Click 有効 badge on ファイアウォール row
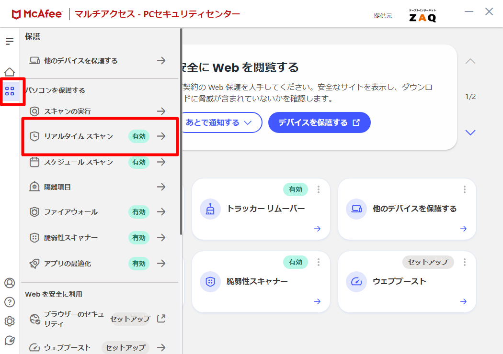The image size is (503, 354). (x=139, y=212)
